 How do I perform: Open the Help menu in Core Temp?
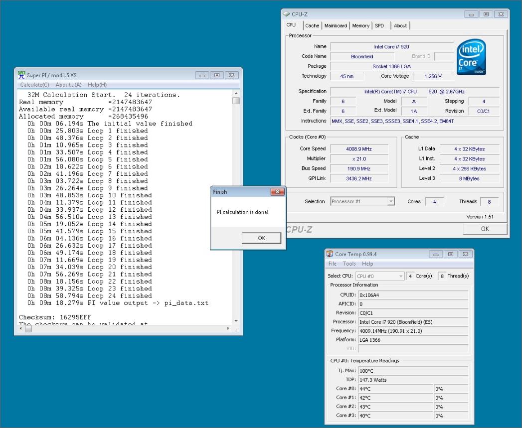(367, 264)
